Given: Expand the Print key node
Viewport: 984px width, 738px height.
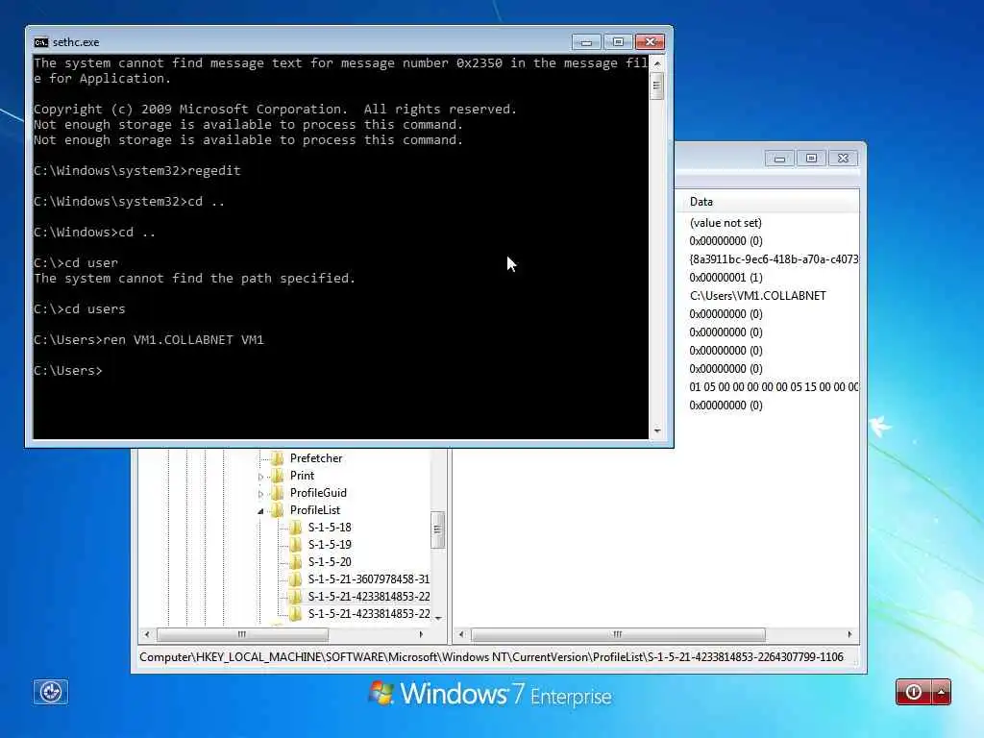Looking at the screenshot, I should (261, 477).
